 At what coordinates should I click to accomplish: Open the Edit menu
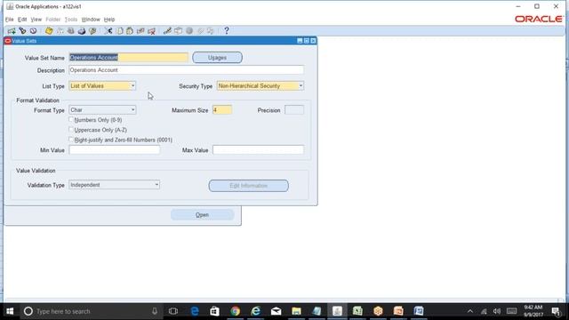click(22, 20)
